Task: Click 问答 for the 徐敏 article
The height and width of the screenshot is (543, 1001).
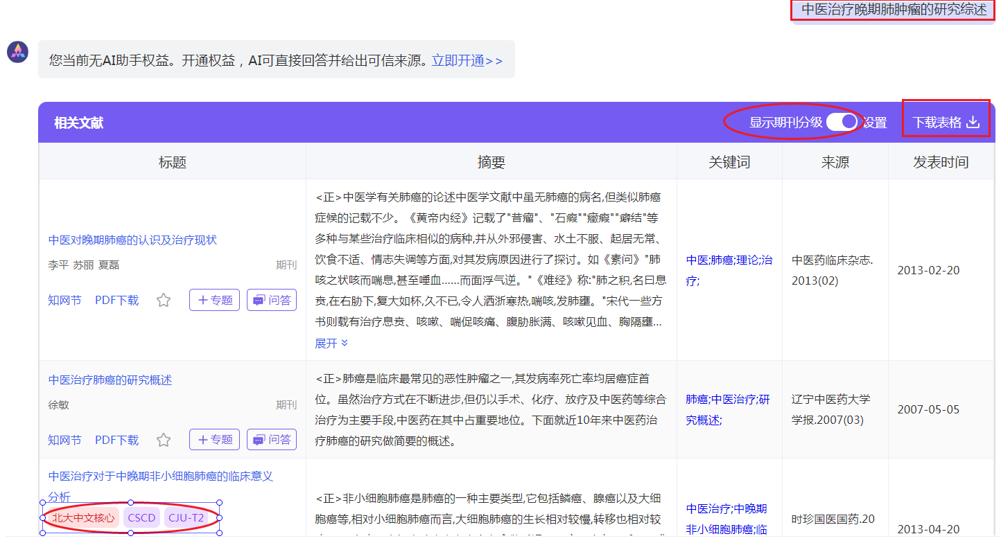Action: pos(272,440)
